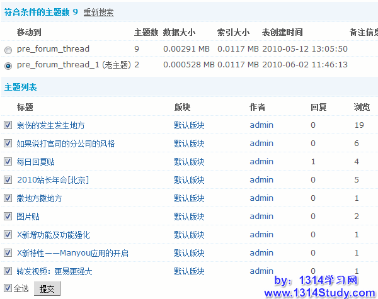
Task: Open the 2010站长年会[北京] thread
Action: pyautogui.click(x=52, y=180)
